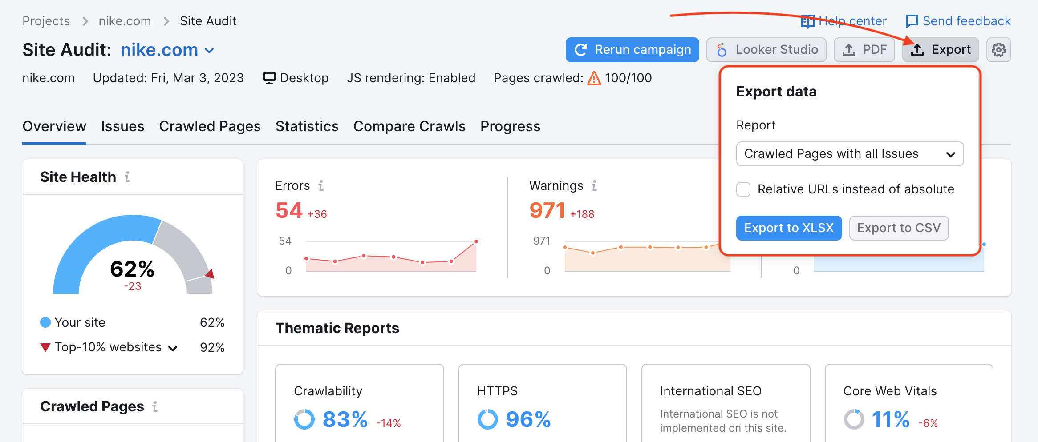Open the Statistics tab

point(307,126)
